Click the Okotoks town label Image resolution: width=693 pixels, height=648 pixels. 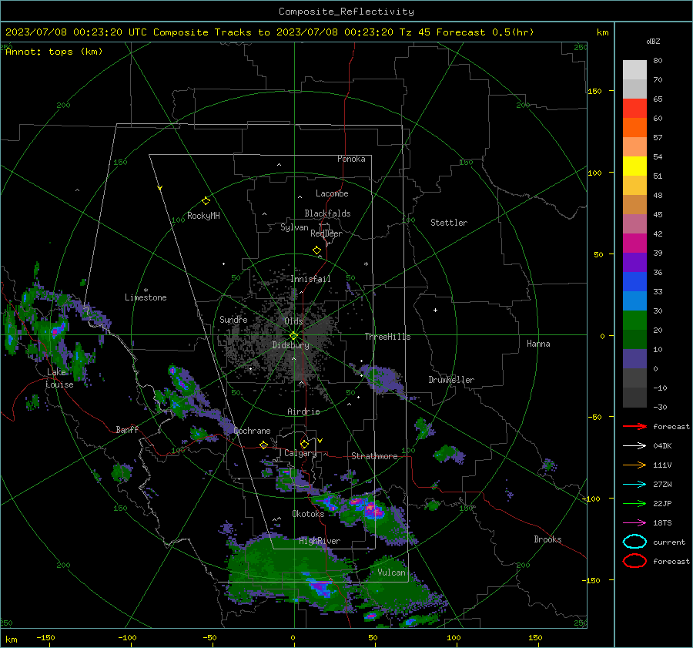(x=308, y=514)
